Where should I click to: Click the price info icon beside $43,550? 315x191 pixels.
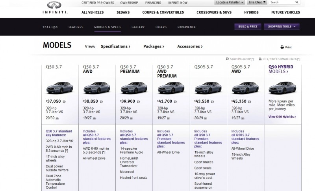pos(212,102)
